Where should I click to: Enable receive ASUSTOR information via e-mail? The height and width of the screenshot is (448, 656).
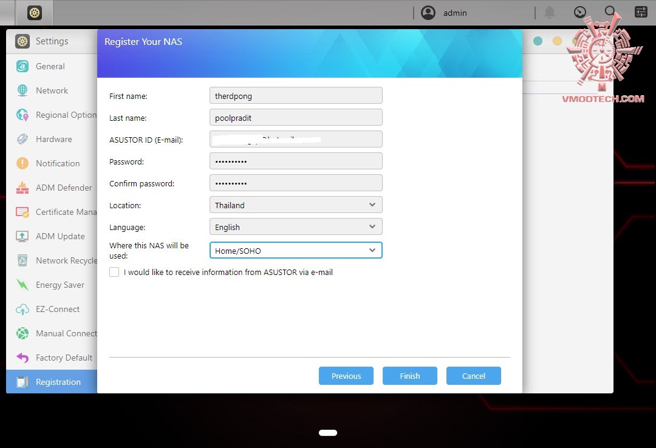(114, 272)
